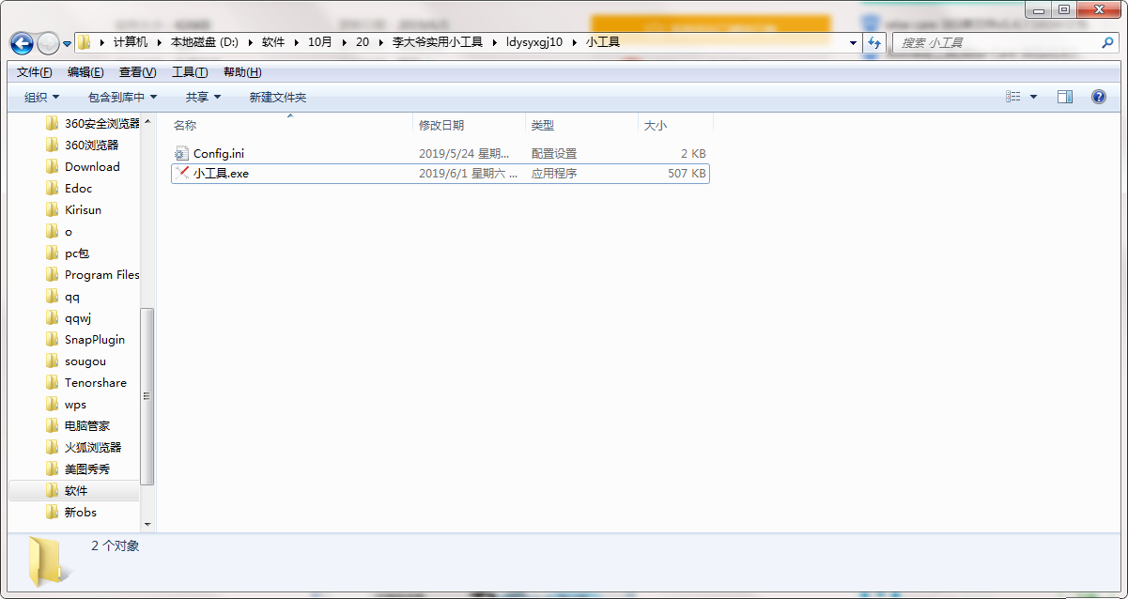Expand the 组织 dropdown
1128x599 pixels.
tap(42, 97)
